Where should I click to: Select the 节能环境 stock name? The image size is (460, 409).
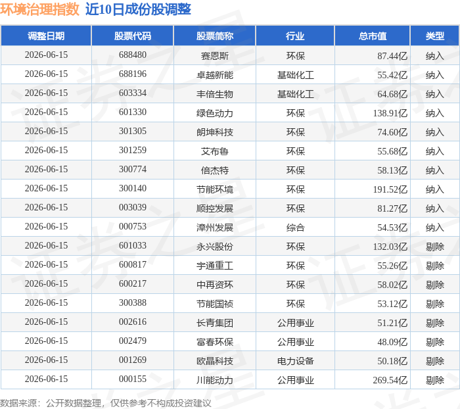tap(215, 189)
